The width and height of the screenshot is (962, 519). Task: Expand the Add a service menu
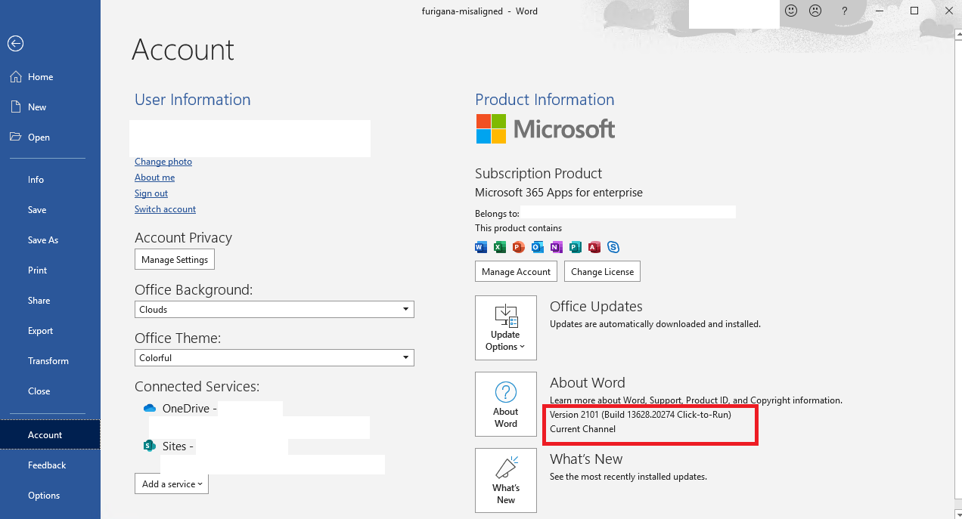[x=172, y=483]
